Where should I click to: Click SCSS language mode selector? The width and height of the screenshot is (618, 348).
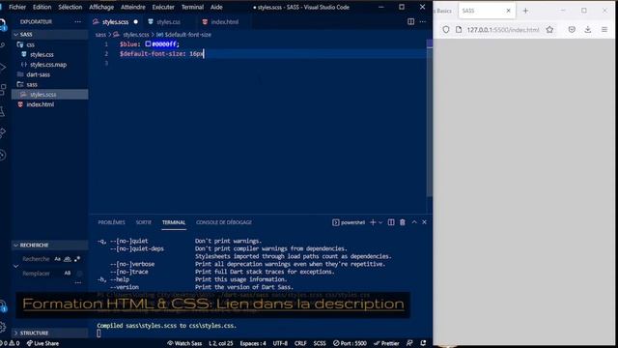pos(320,343)
